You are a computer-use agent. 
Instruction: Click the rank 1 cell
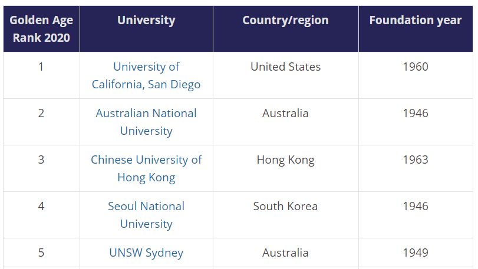click(x=41, y=67)
